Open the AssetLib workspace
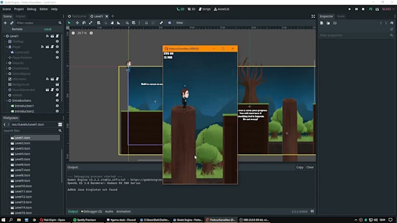 [221, 9]
